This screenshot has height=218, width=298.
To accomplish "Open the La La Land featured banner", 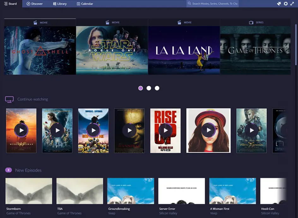I will (x=184, y=50).
